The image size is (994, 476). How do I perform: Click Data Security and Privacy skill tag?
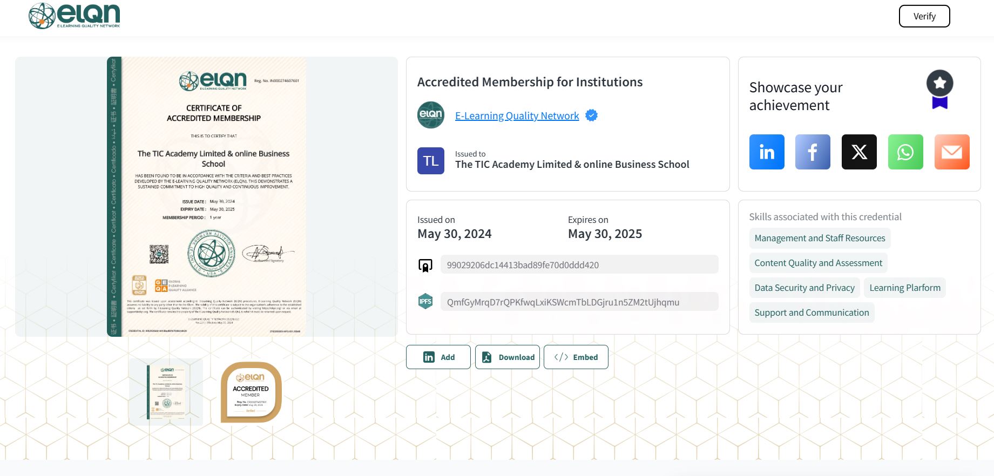(804, 288)
